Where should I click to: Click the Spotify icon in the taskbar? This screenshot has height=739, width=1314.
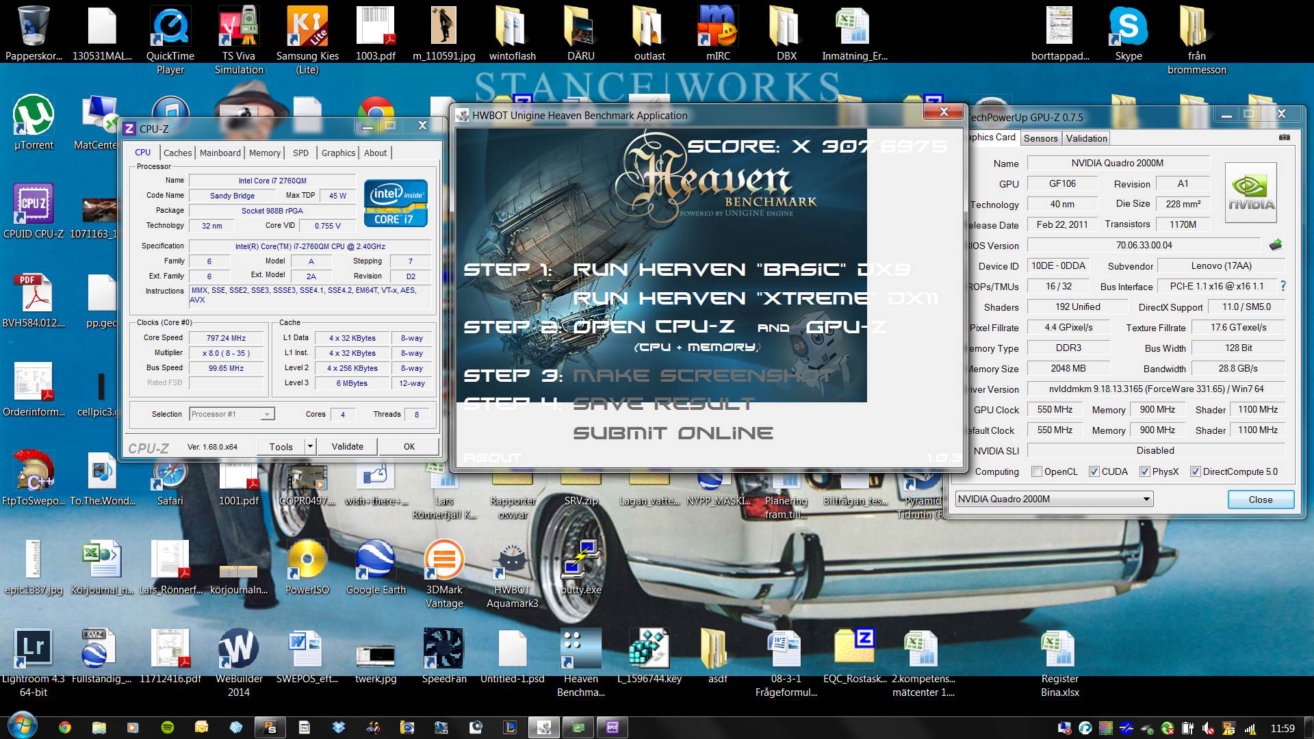click(x=167, y=727)
